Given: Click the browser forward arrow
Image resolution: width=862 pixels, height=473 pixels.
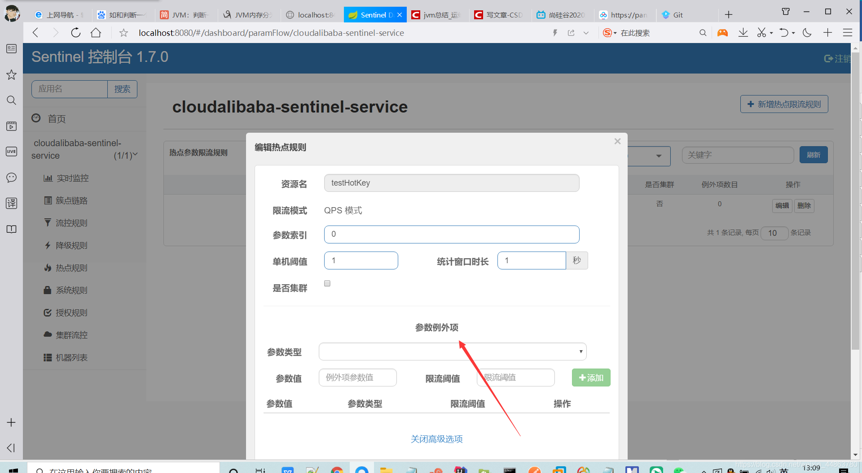Looking at the screenshot, I should [x=56, y=33].
